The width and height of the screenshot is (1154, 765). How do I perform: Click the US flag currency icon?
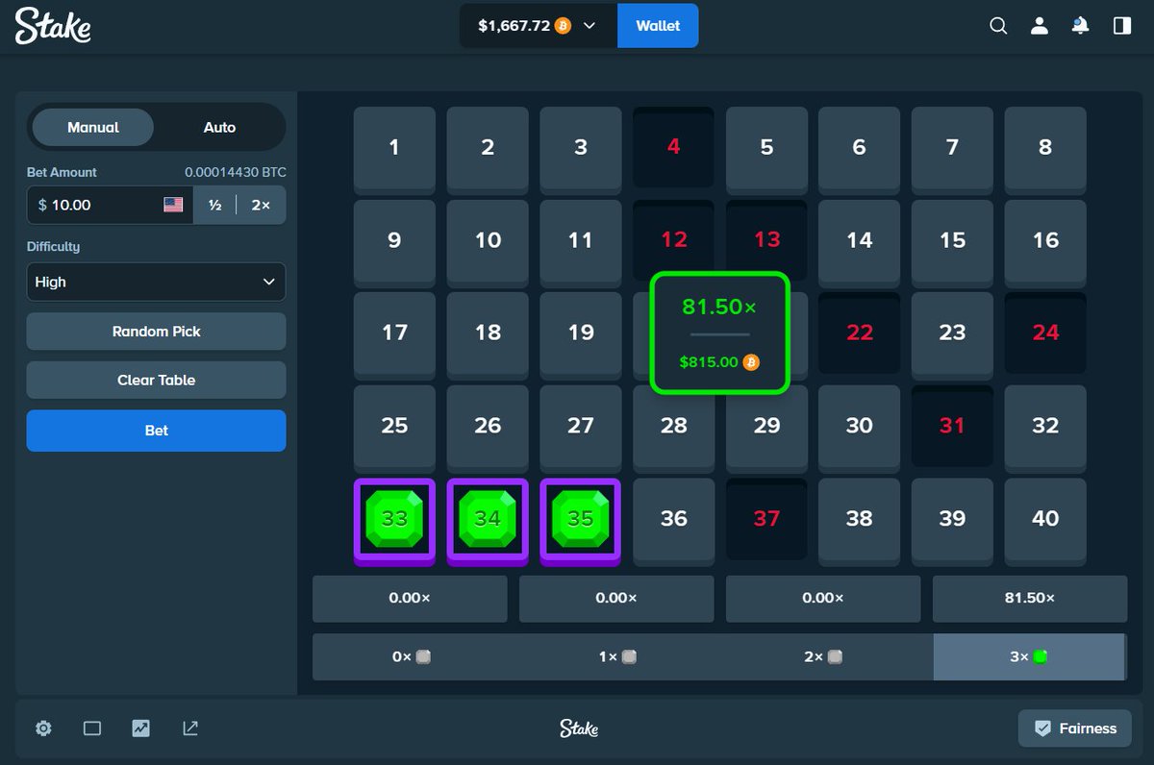(x=173, y=205)
